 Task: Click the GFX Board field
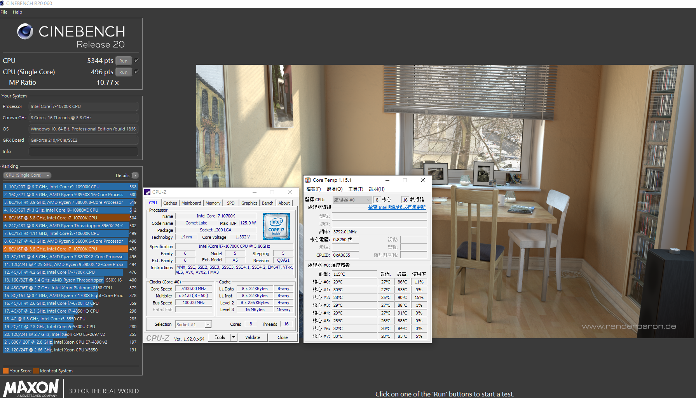(84, 140)
